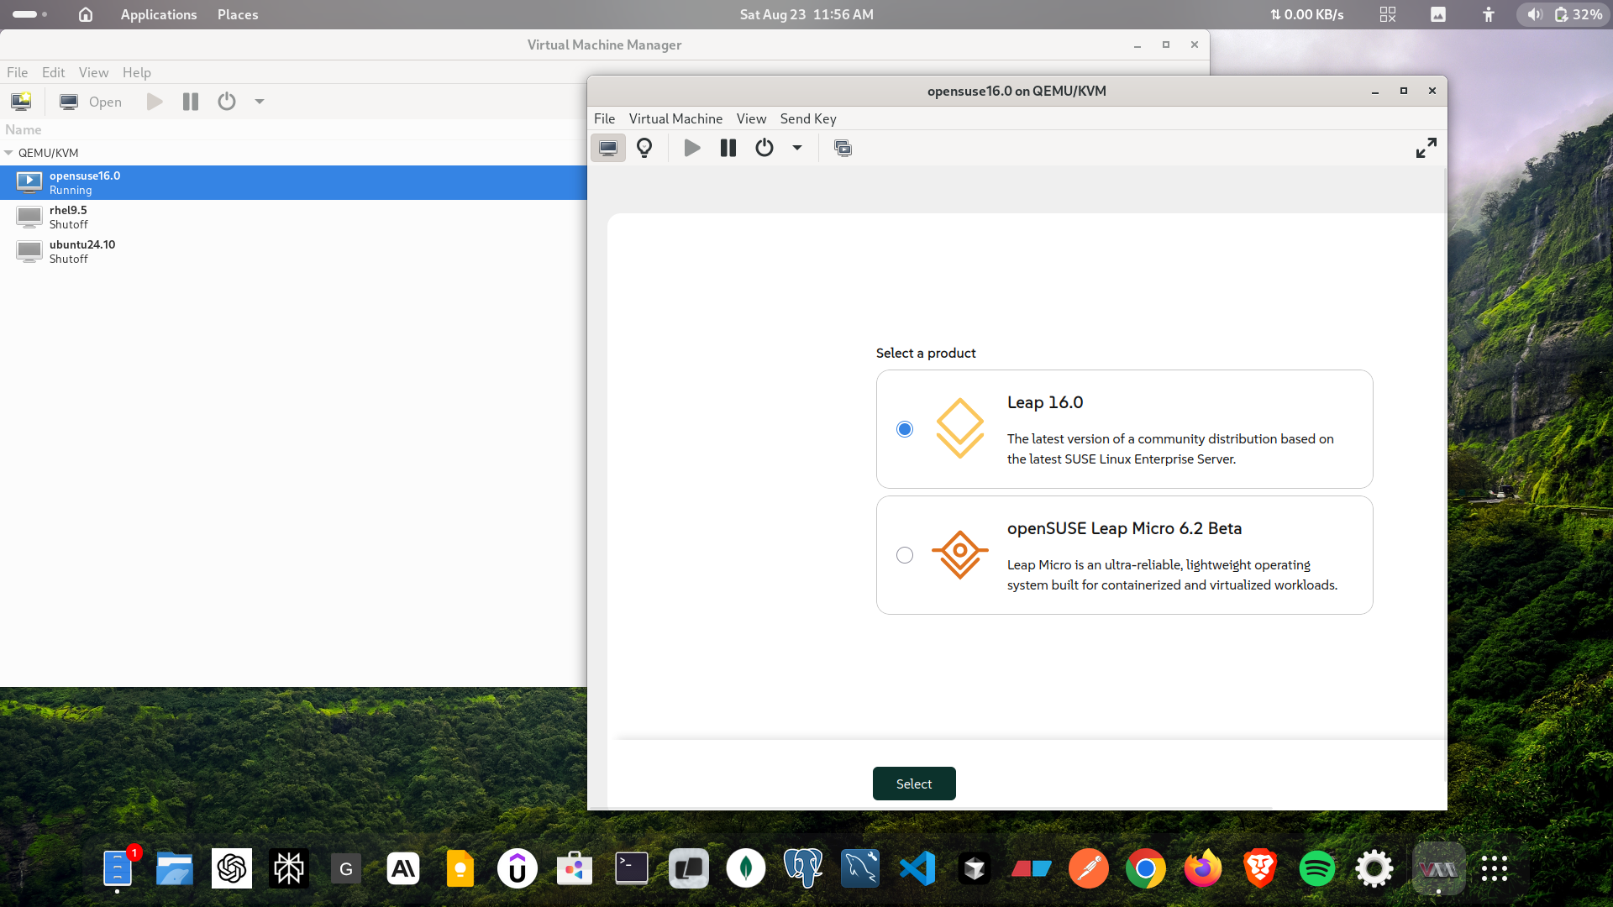Screen dimensions: 1613x907
Task: Launch Brave browser from the dock
Action: (x=1260, y=868)
